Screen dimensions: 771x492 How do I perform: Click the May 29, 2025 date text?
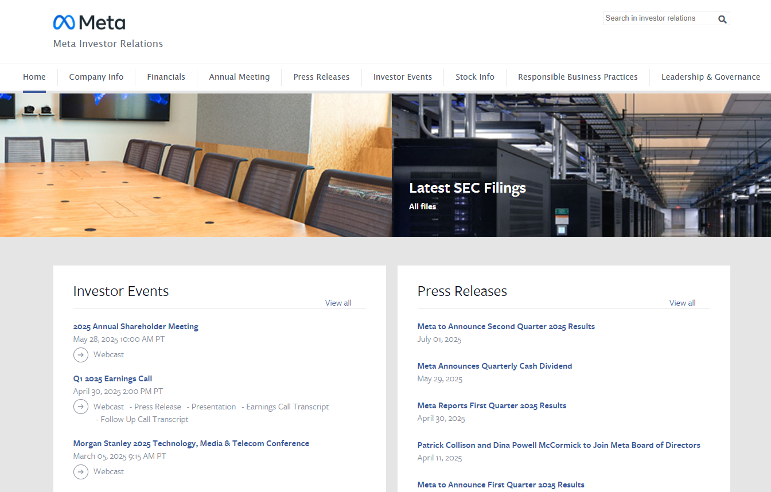point(440,379)
